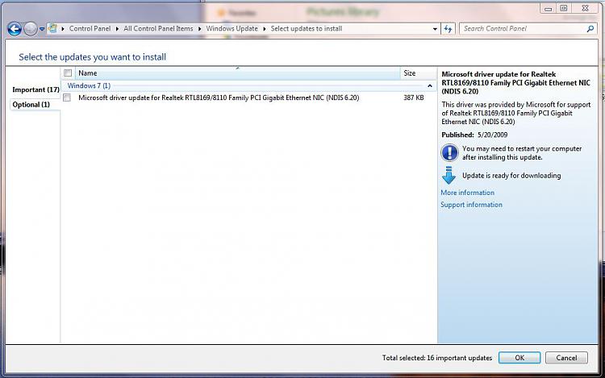Open the Support information link
The width and height of the screenshot is (605, 378).
point(472,205)
